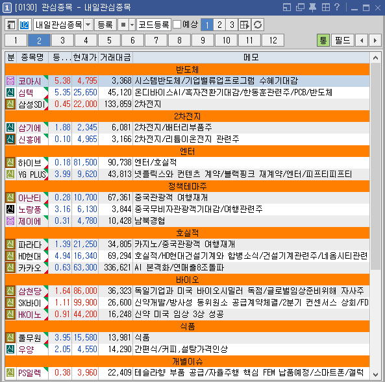Click the 신 icon beside 삼성SDI
The height and width of the screenshot is (382, 385).
10,104
